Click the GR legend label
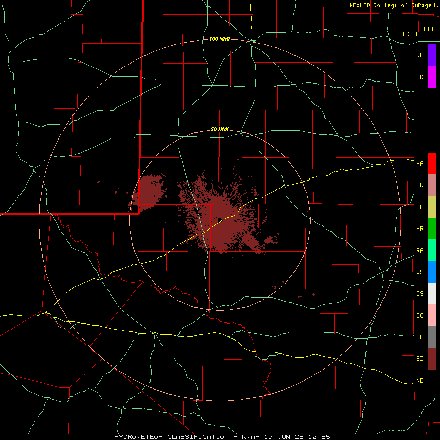Image resolution: width=440 pixels, height=440 pixels. tap(419, 185)
